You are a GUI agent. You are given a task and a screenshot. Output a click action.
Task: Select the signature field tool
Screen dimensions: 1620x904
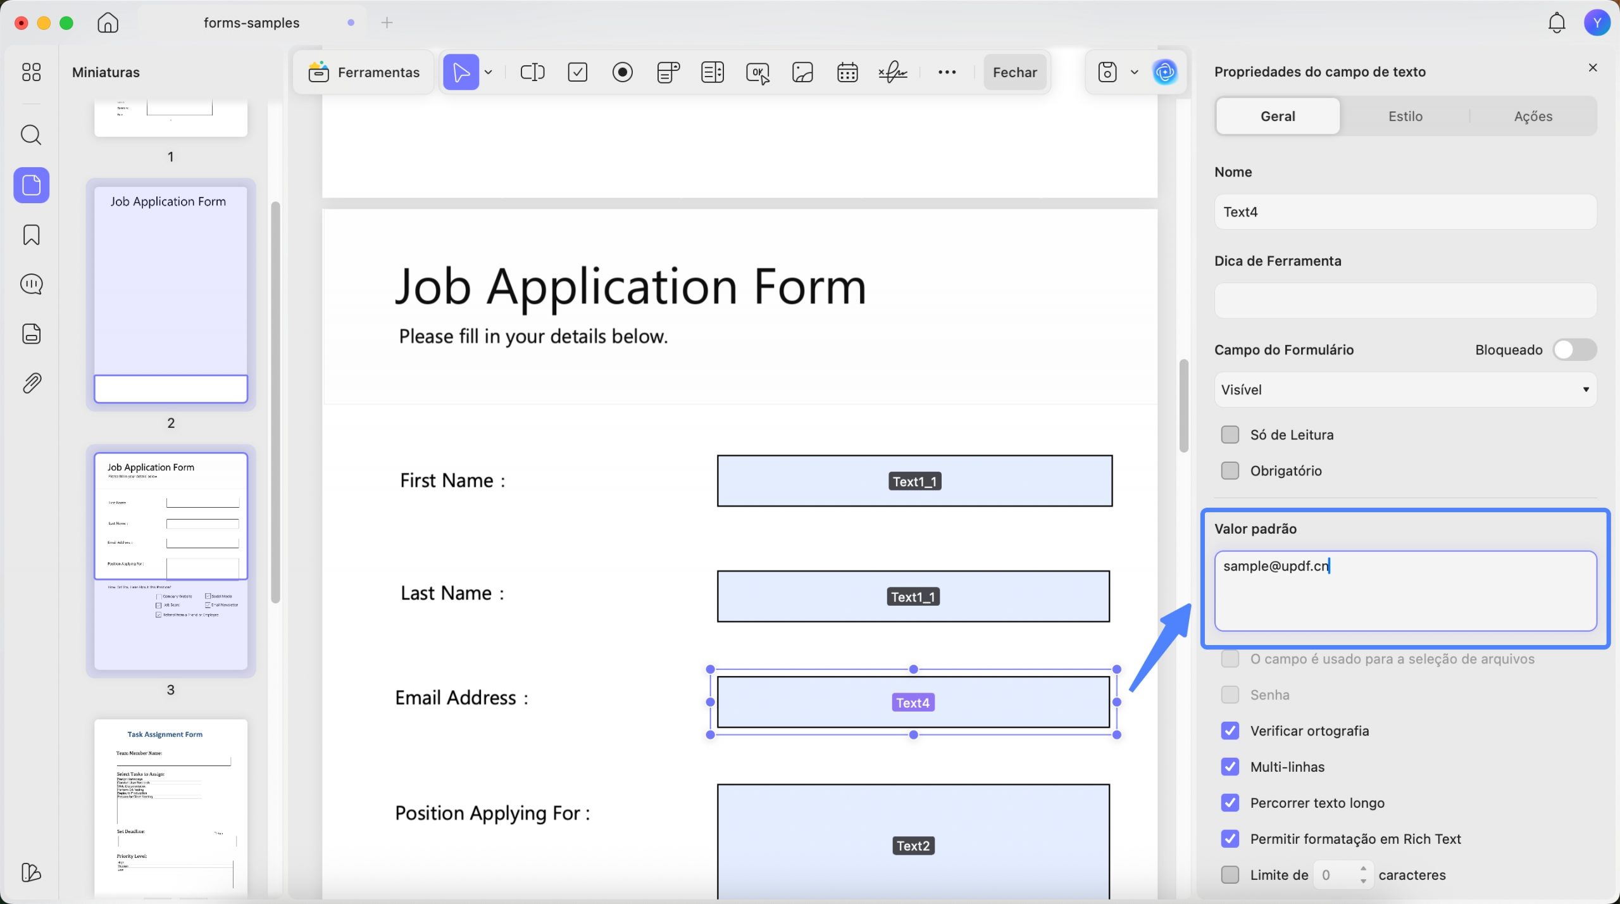pos(893,72)
